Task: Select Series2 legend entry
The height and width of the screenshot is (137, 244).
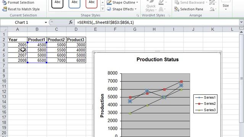Action: click(205, 104)
